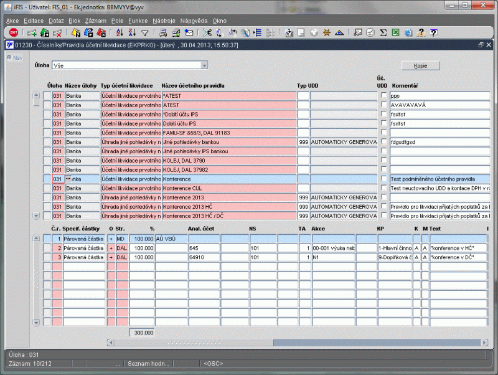498x375 pixels.
Task: Select the 'AÚ VBÚ' cell in row 1
Action: pyautogui.click(x=171, y=239)
